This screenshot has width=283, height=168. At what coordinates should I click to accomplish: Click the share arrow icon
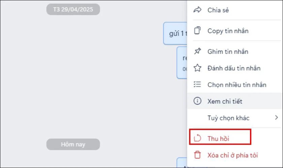click(197, 10)
